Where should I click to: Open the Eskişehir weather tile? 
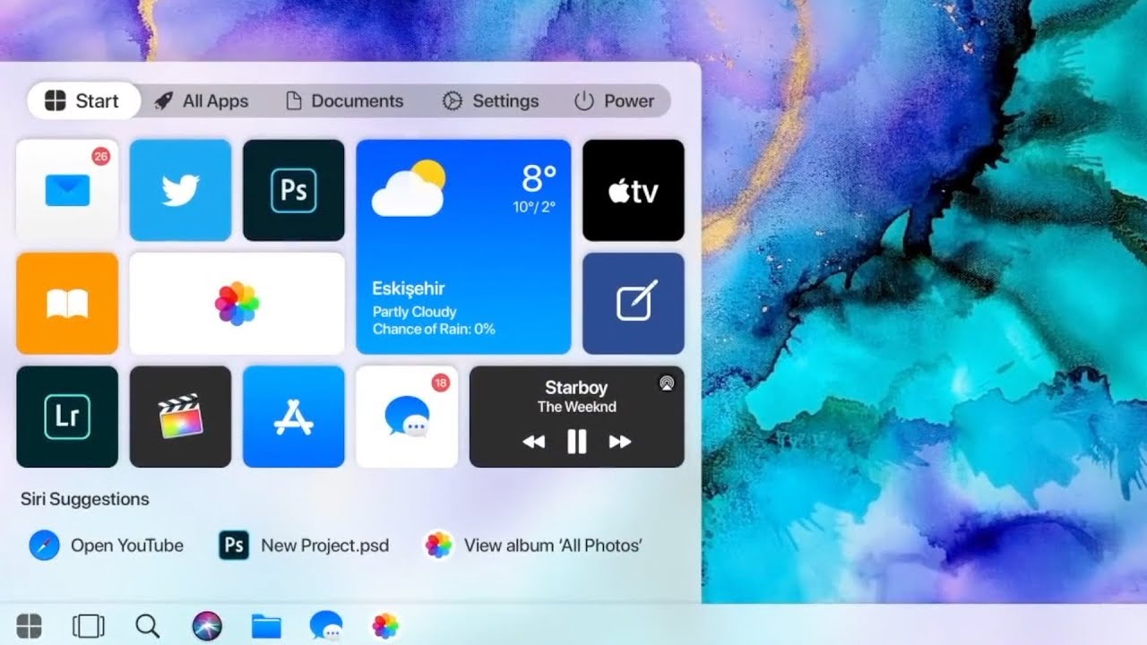(x=463, y=246)
